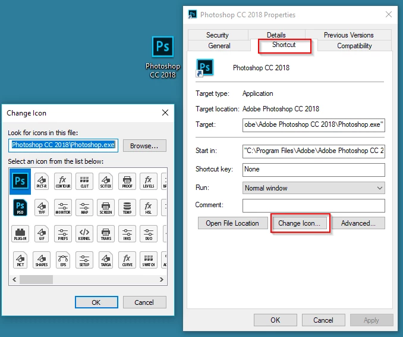This screenshot has height=337, width=403.
Task: Switch to Previous Versions tab
Action: 348,35
